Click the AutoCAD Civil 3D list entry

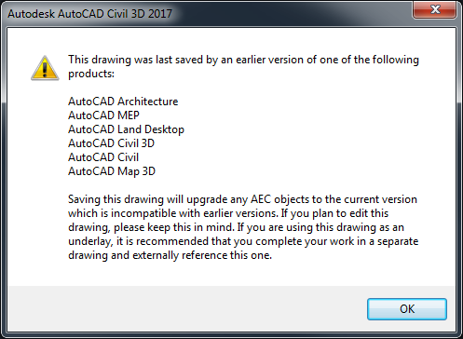click(111, 143)
